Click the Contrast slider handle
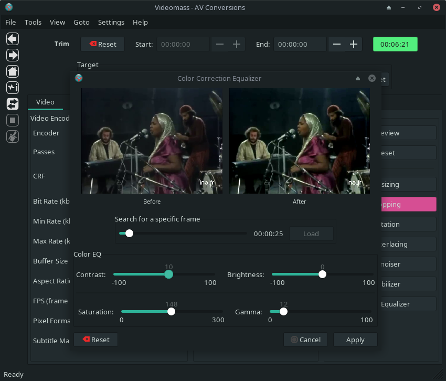 tap(168, 274)
